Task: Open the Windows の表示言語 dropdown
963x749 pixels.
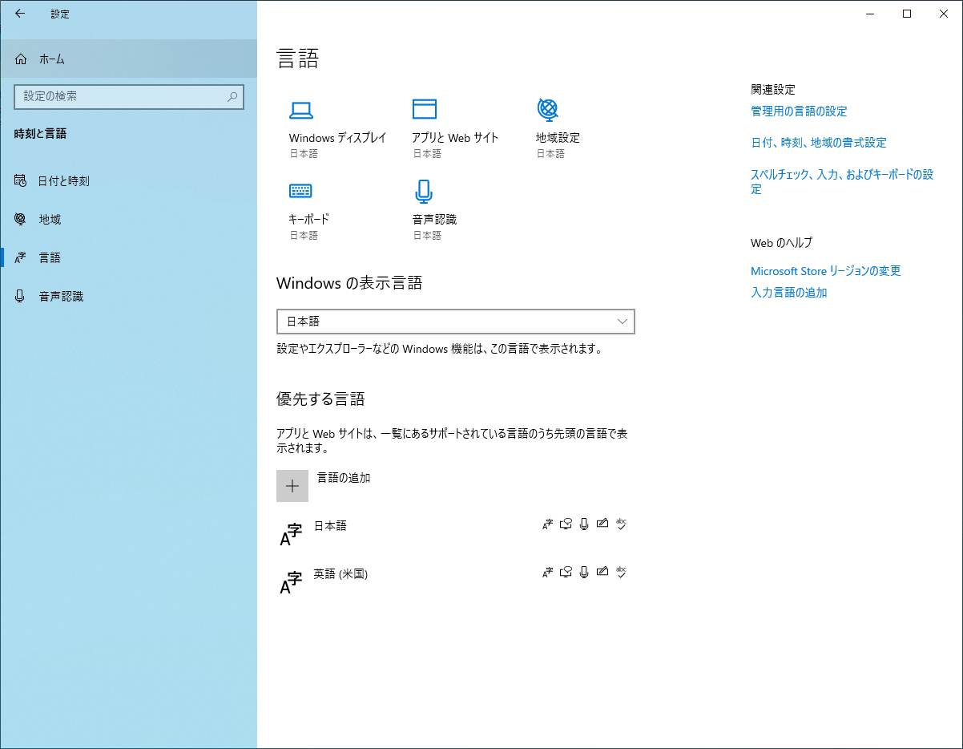Action: [x=455, y=322]
